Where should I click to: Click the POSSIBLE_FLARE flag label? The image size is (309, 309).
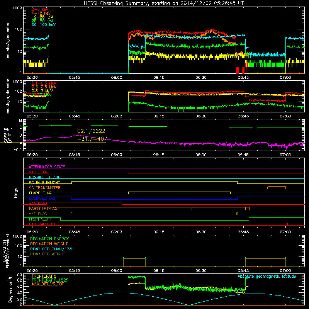click(x=44, y=177)
